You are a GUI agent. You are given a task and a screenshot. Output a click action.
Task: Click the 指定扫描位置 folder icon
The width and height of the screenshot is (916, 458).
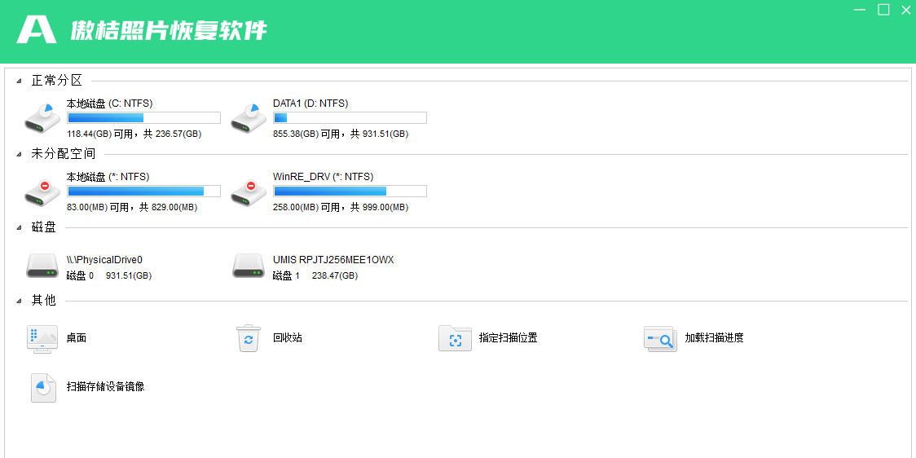(x=455, y=338)
